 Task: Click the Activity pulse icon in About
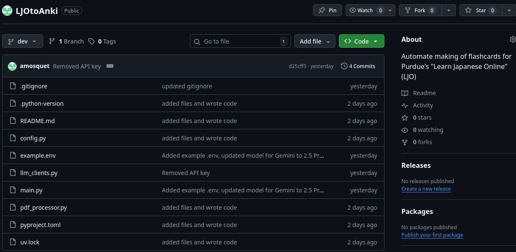[x=405, y=105]
